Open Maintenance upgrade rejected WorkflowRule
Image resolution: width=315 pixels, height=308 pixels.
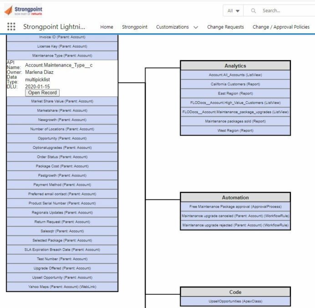[235, 225]
